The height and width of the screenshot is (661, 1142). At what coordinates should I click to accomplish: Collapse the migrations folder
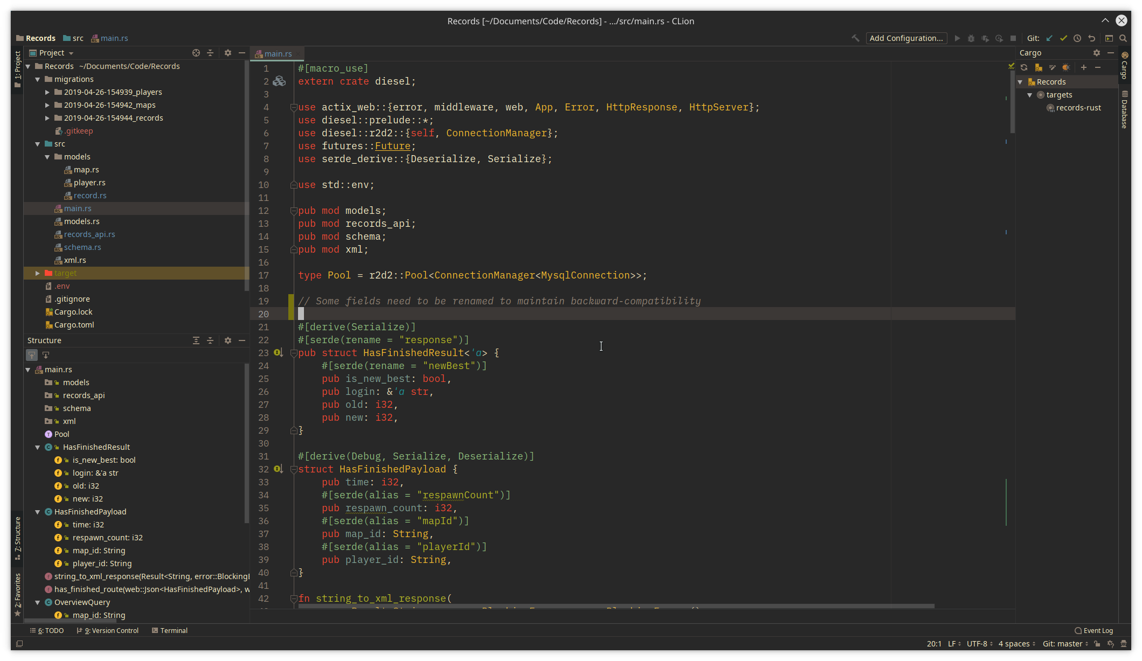pyautogui.click(x=38, y=79)
